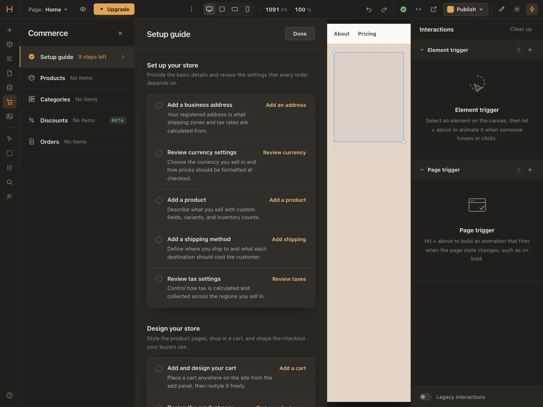Click Pricing in canvas navigation
This screenshot has height=407, width=543.
tap(367, 34)
